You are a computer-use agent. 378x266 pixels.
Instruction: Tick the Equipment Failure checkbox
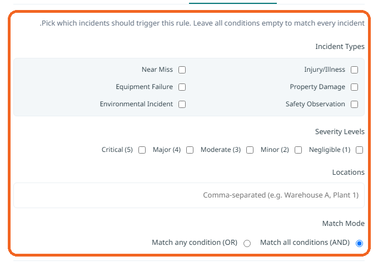(x=182, y=87)
